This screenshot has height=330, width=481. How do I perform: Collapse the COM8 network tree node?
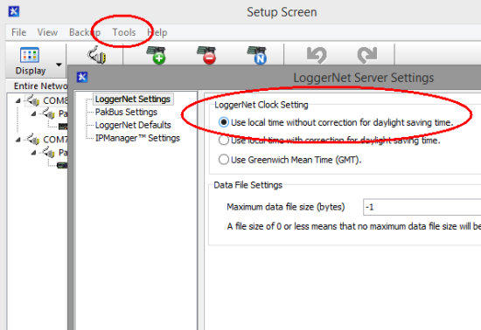click(x=18, y=100)
